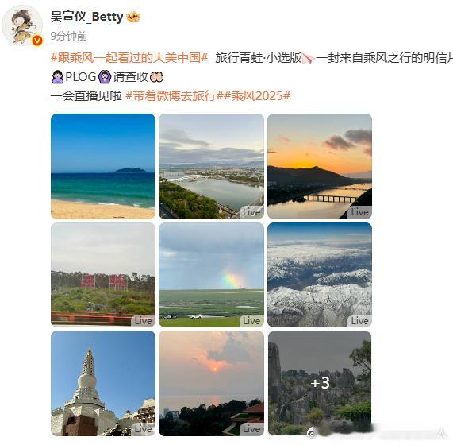Click Live badge on white pagoda photo

point(144,429)
